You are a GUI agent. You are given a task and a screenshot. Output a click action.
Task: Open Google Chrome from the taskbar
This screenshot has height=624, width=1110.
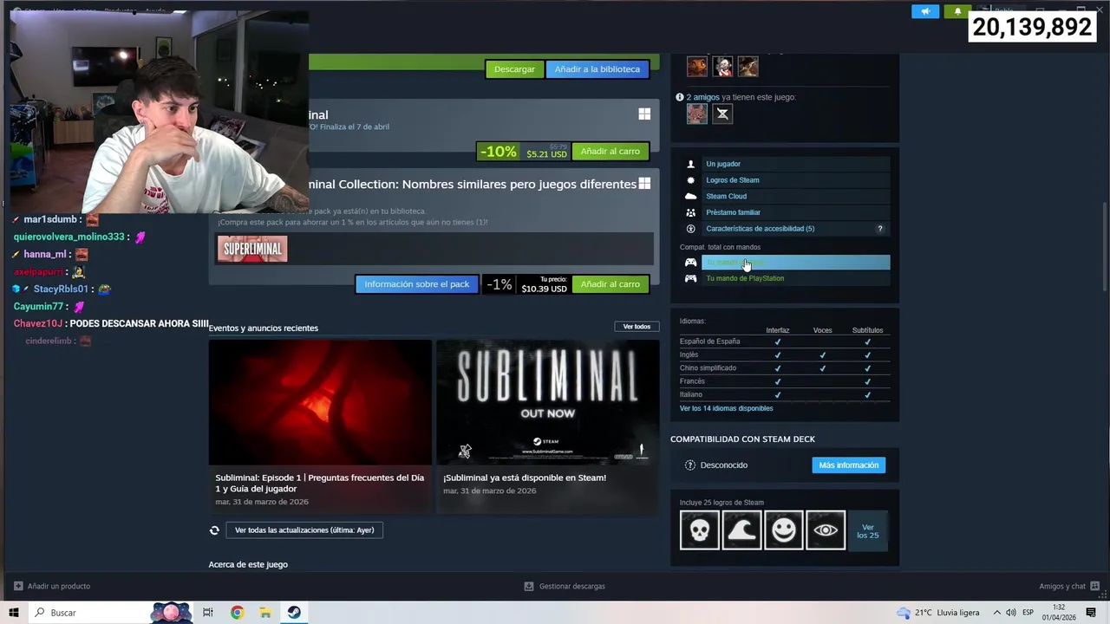click(237, 613)
